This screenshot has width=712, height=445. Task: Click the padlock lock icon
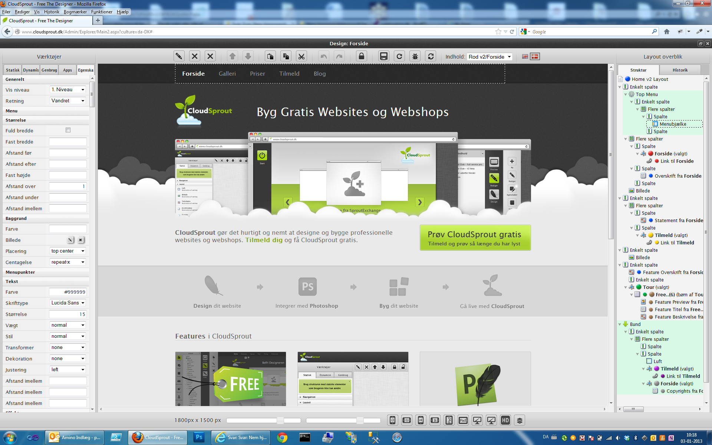[362, 56]
